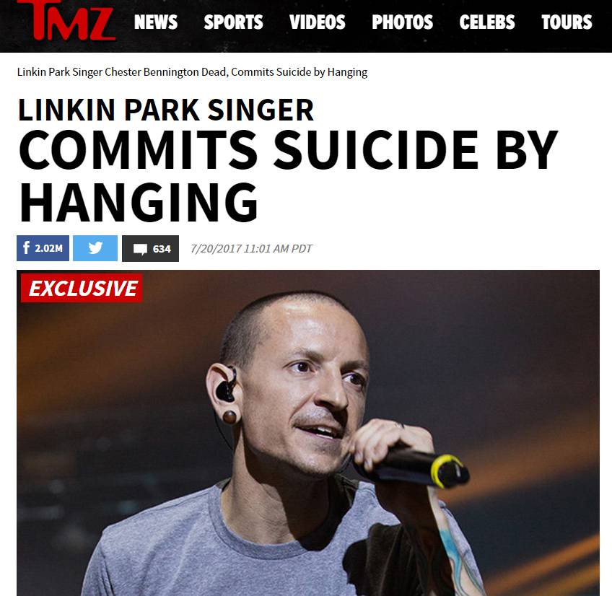The image size is (612, 596).
Task: Click the COMMITS SUICIDE BY headline line
Action: [289, 150]
